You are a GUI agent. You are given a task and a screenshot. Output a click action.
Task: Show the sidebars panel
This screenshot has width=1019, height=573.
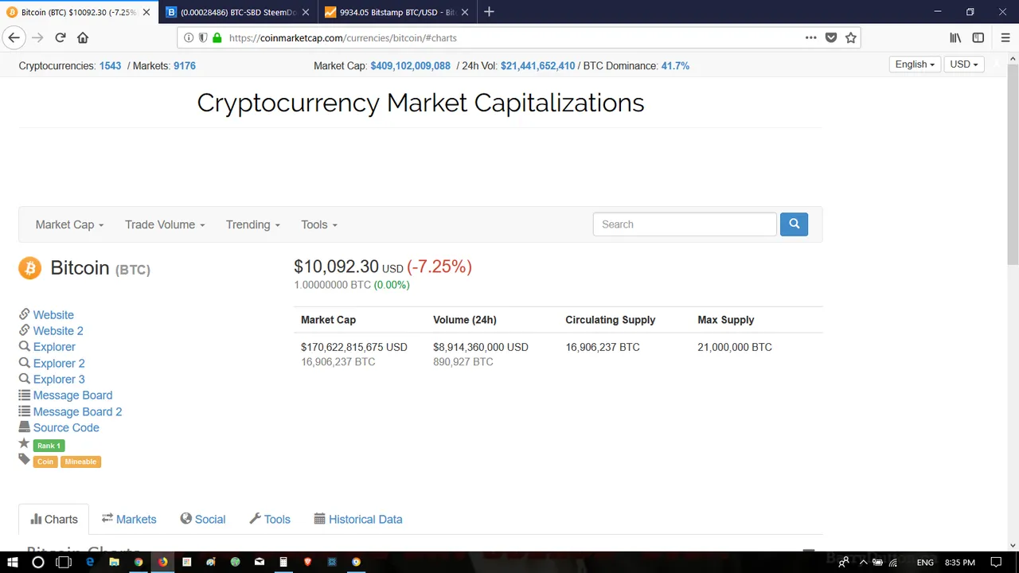pyautogui.click(x=978, y=37)
